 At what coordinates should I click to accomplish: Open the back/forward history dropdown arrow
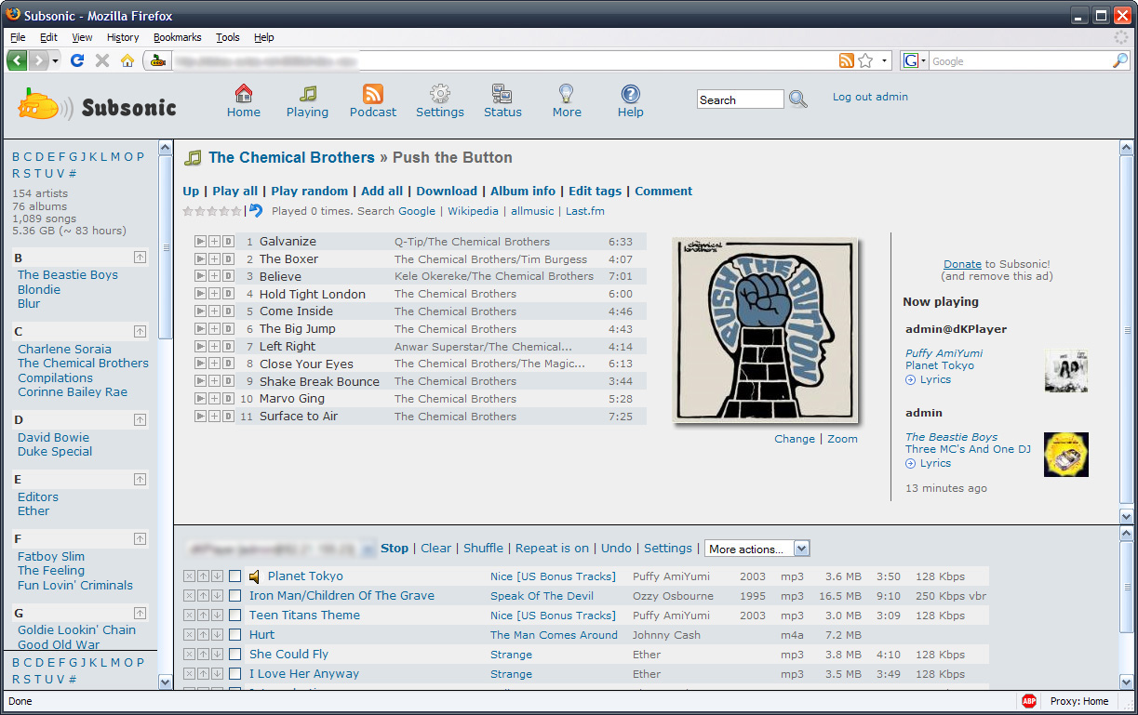click(x=56, y=60)
